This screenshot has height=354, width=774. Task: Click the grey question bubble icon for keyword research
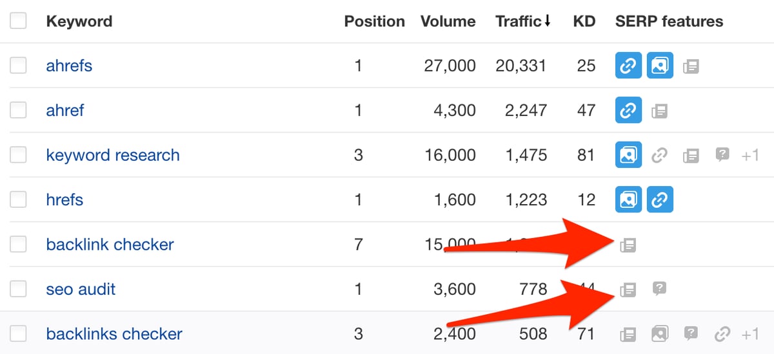click(x=722, y=154)
